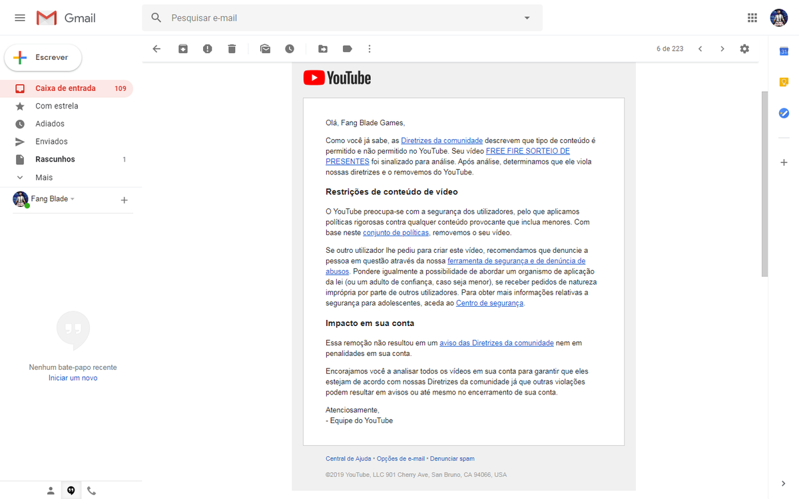The width and height of the screenshot is (799, 499).
Task: Archive this email
Action: [x=183, y=49]
